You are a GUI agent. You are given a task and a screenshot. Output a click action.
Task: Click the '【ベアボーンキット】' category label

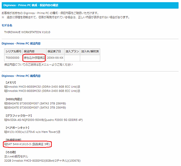tap(17, 128)
